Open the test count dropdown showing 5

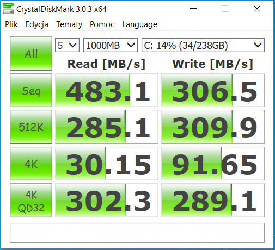click(67, 45)
